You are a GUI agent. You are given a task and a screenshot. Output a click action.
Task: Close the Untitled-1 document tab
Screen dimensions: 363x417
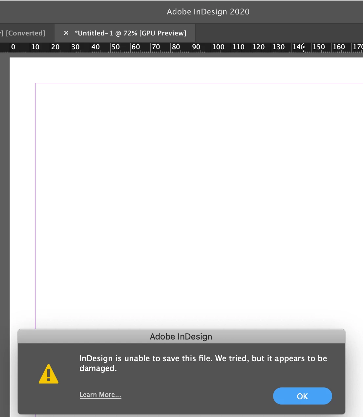click(x=66, y=33)
